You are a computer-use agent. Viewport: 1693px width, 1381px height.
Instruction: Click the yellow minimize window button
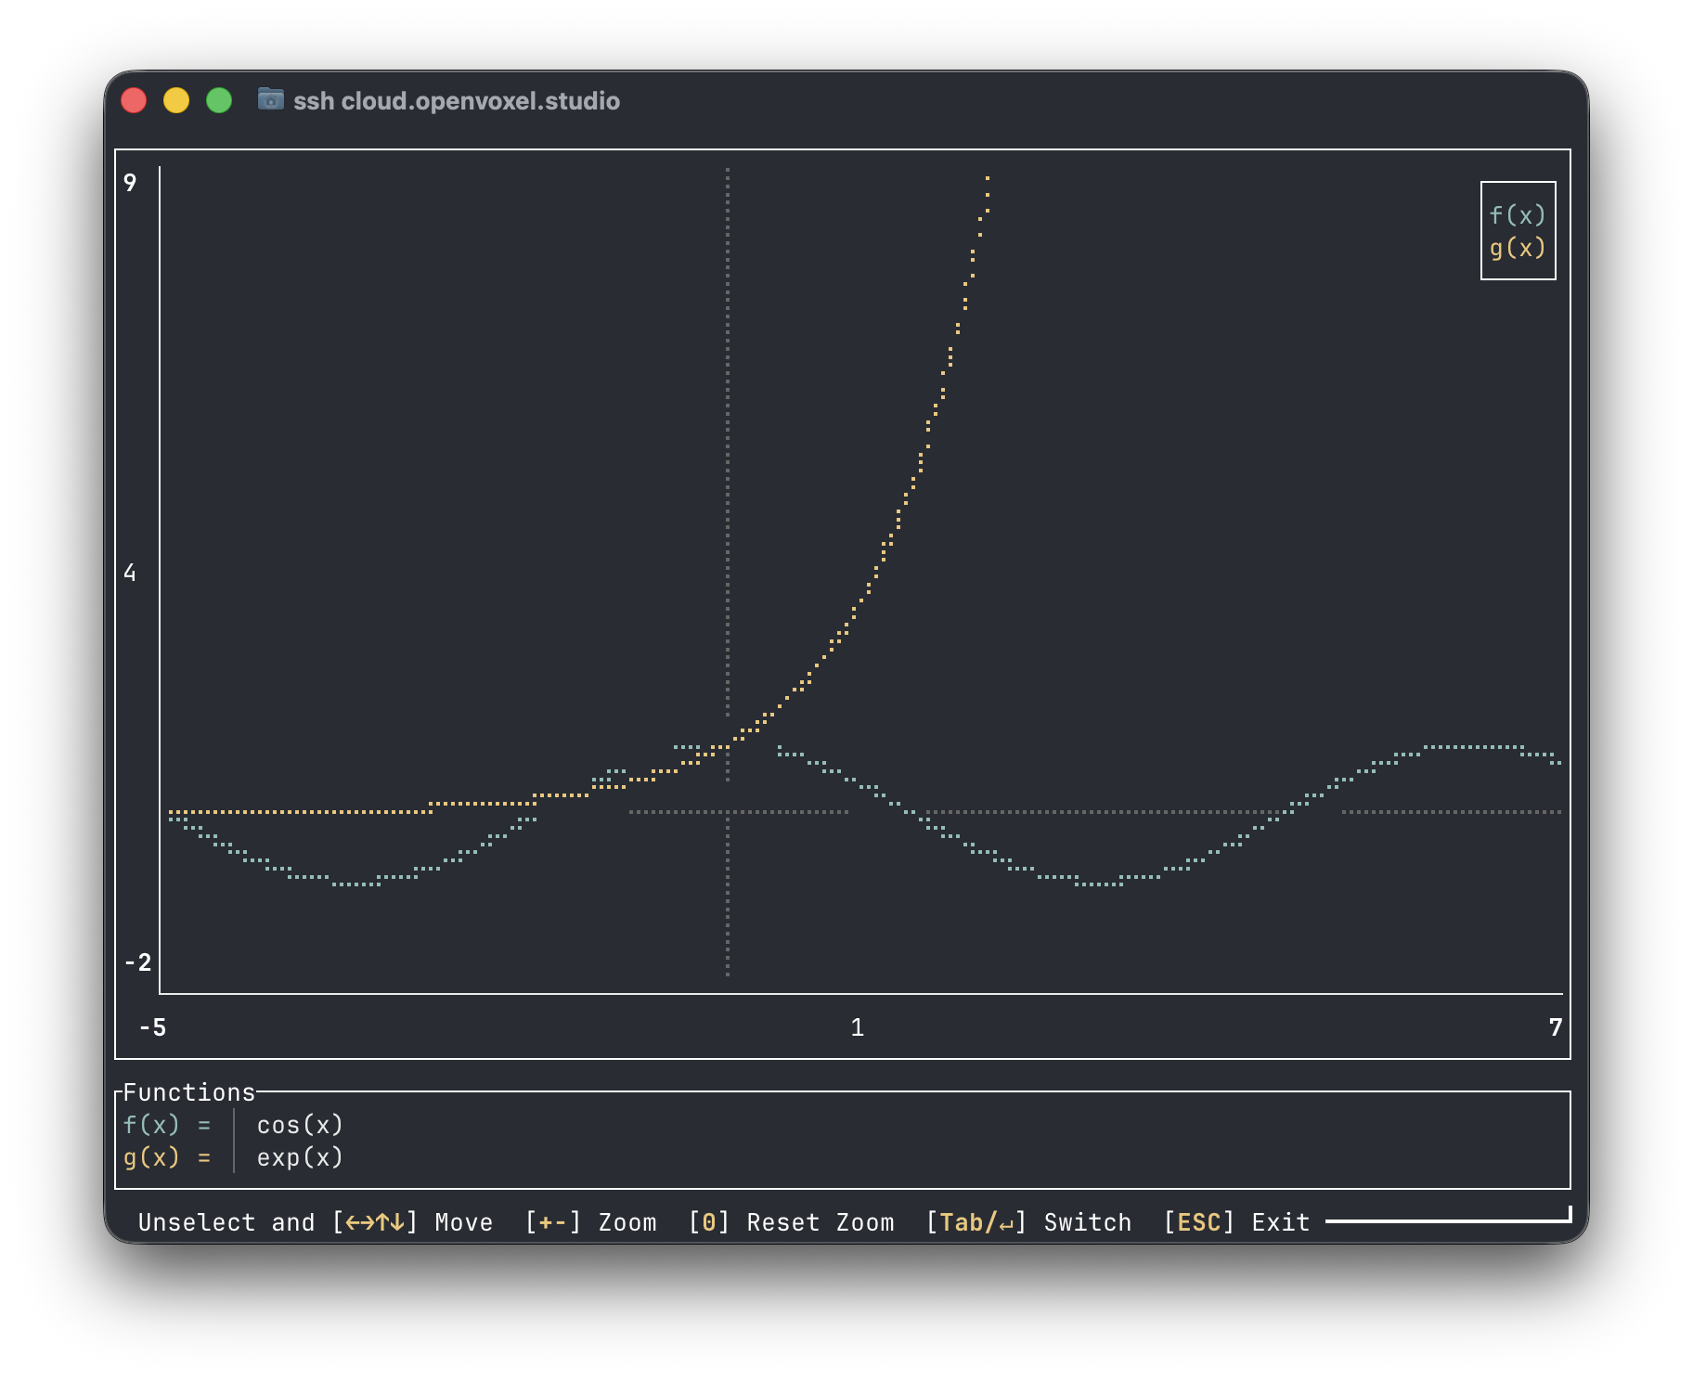click(x=176, y=100)
